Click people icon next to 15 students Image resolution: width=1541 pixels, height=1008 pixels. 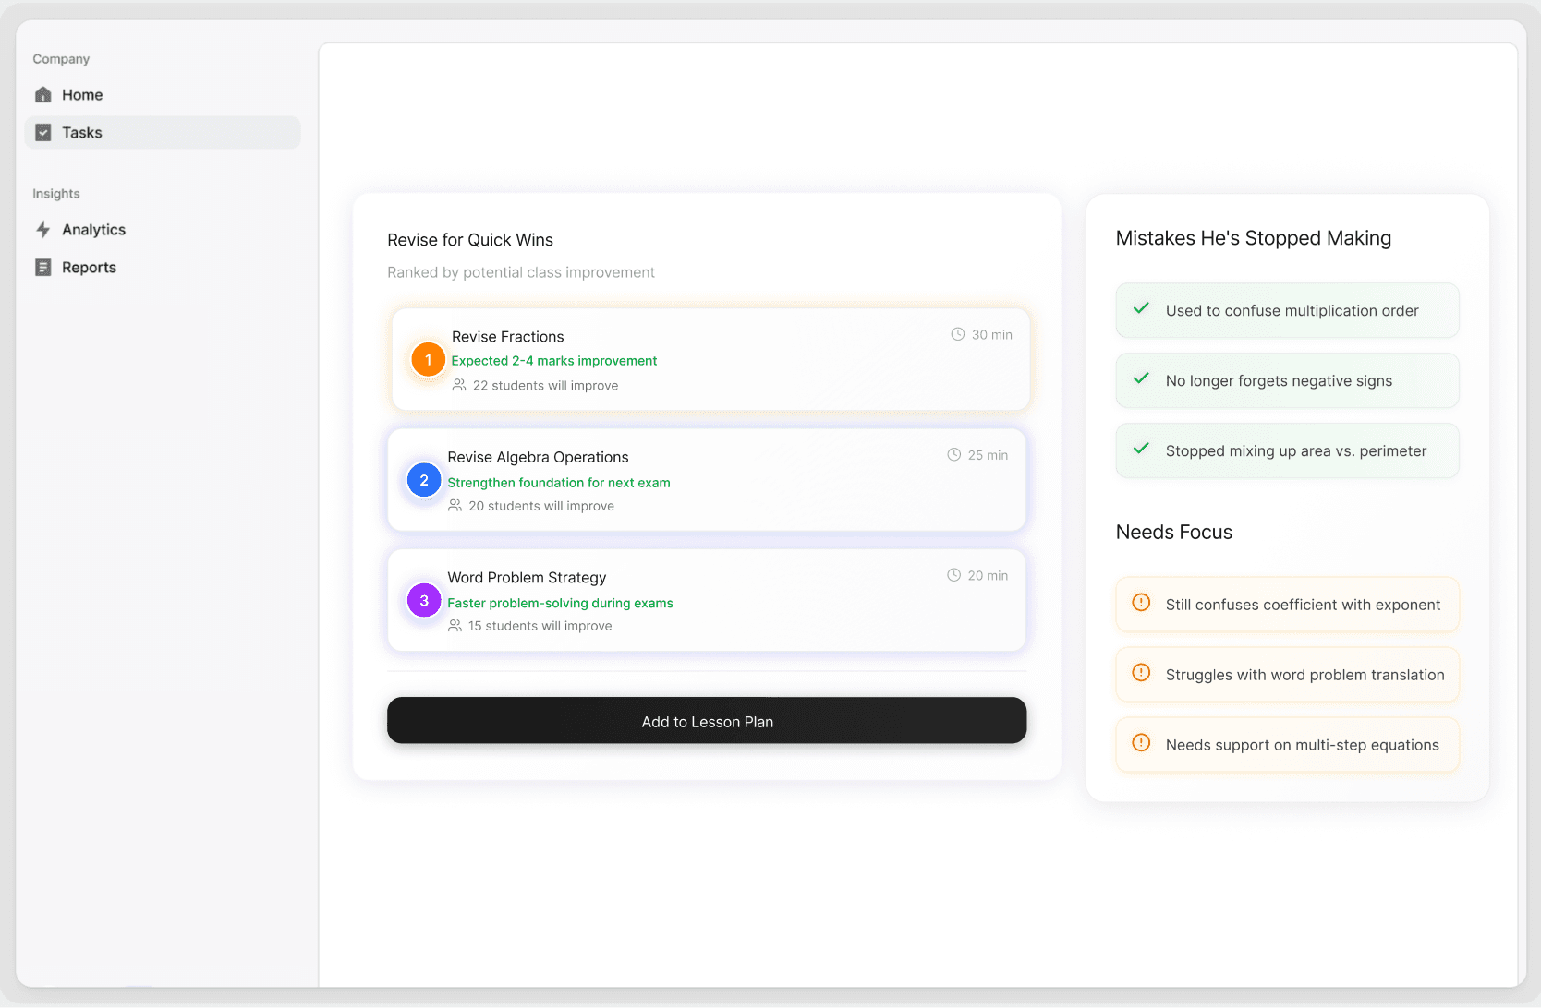click(455, 626)
